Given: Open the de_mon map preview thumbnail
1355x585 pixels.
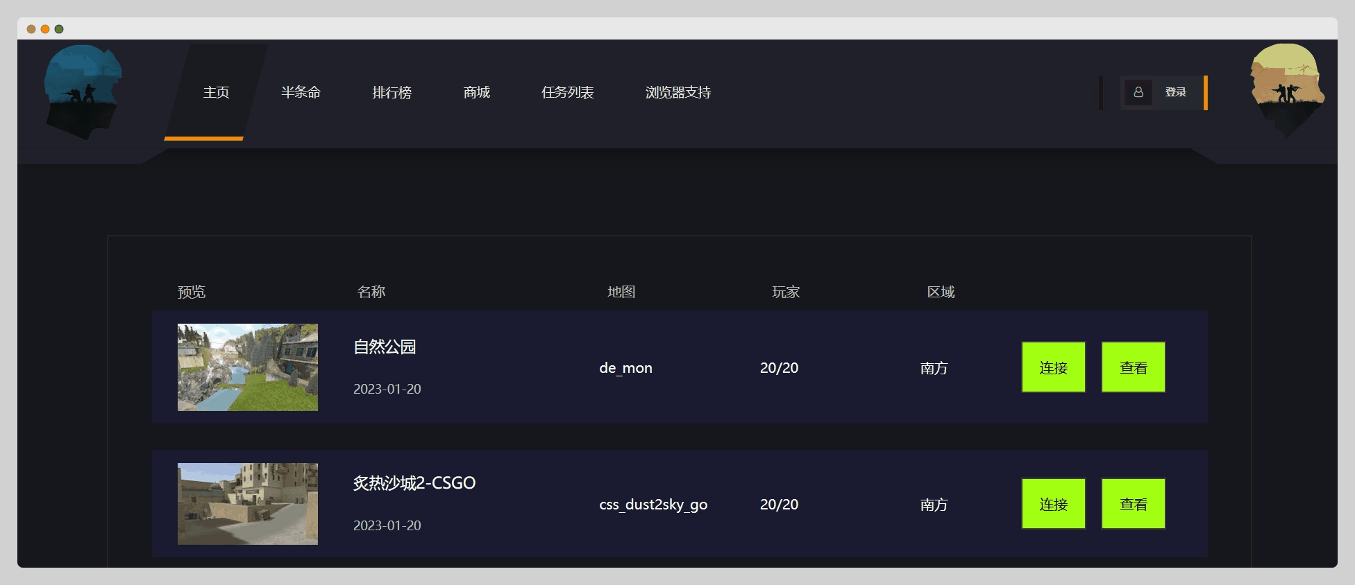Looking at the screenshot, I should (248, 367).
